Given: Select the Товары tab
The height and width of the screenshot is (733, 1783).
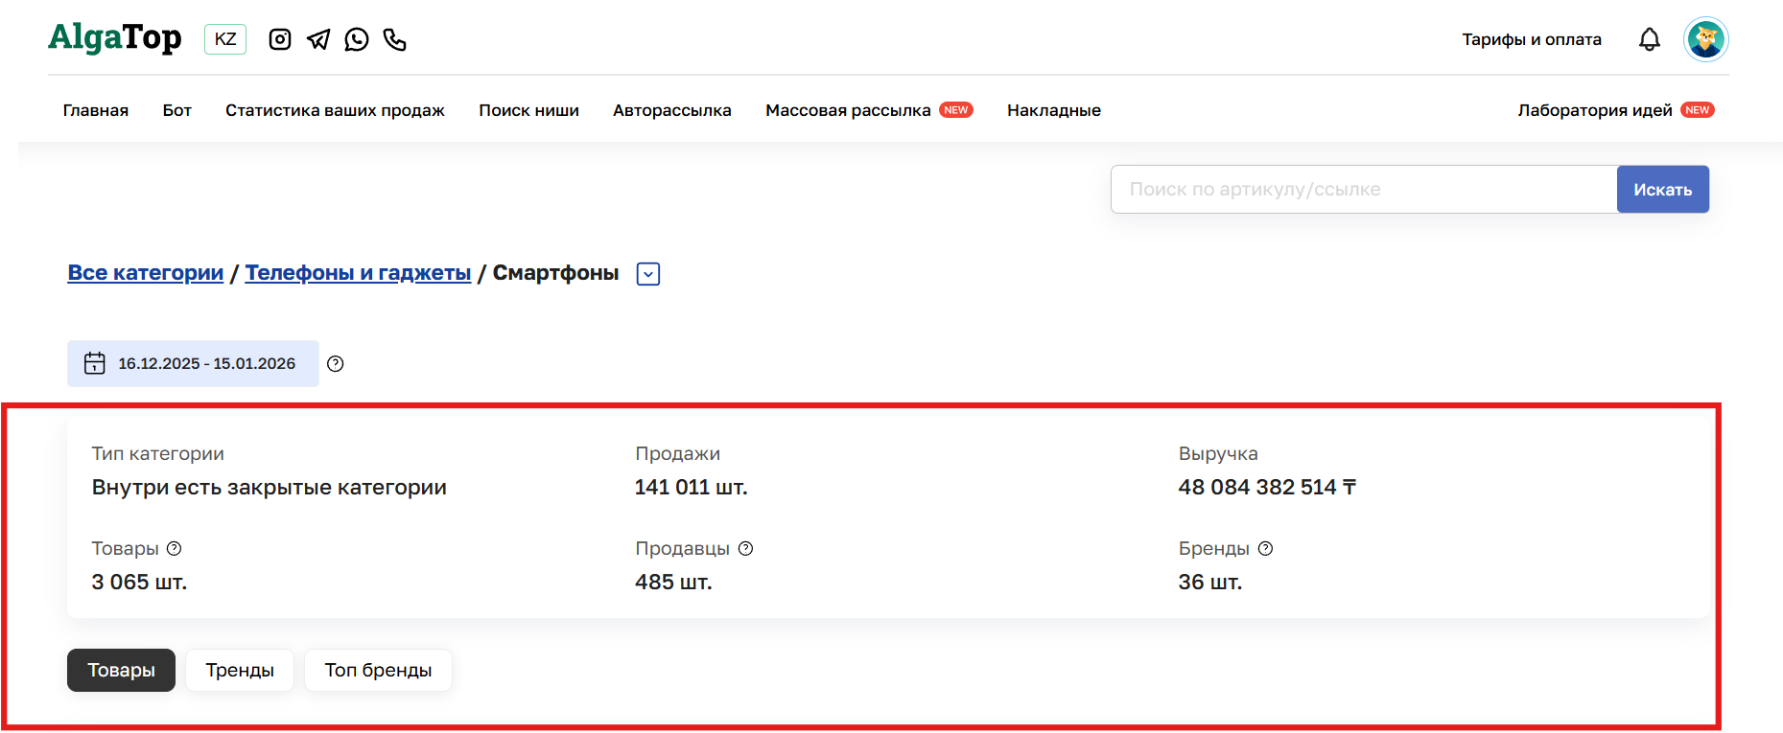Looking at the screenshot, I should tap(121, 671).
